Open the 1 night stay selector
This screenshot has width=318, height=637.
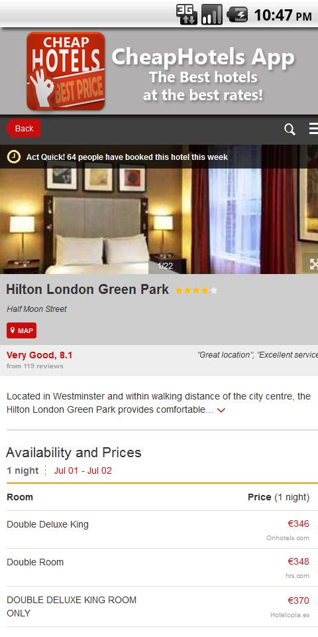(23, 471)
